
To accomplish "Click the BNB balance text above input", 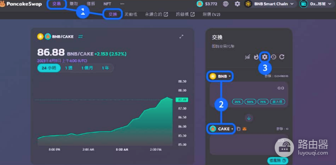I will pos(276,76).
